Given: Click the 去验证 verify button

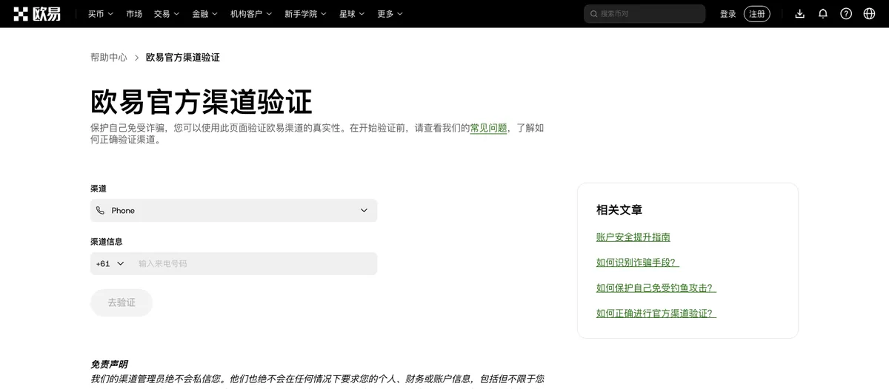Looking at the screenshot, I should [x=121, y=302].
